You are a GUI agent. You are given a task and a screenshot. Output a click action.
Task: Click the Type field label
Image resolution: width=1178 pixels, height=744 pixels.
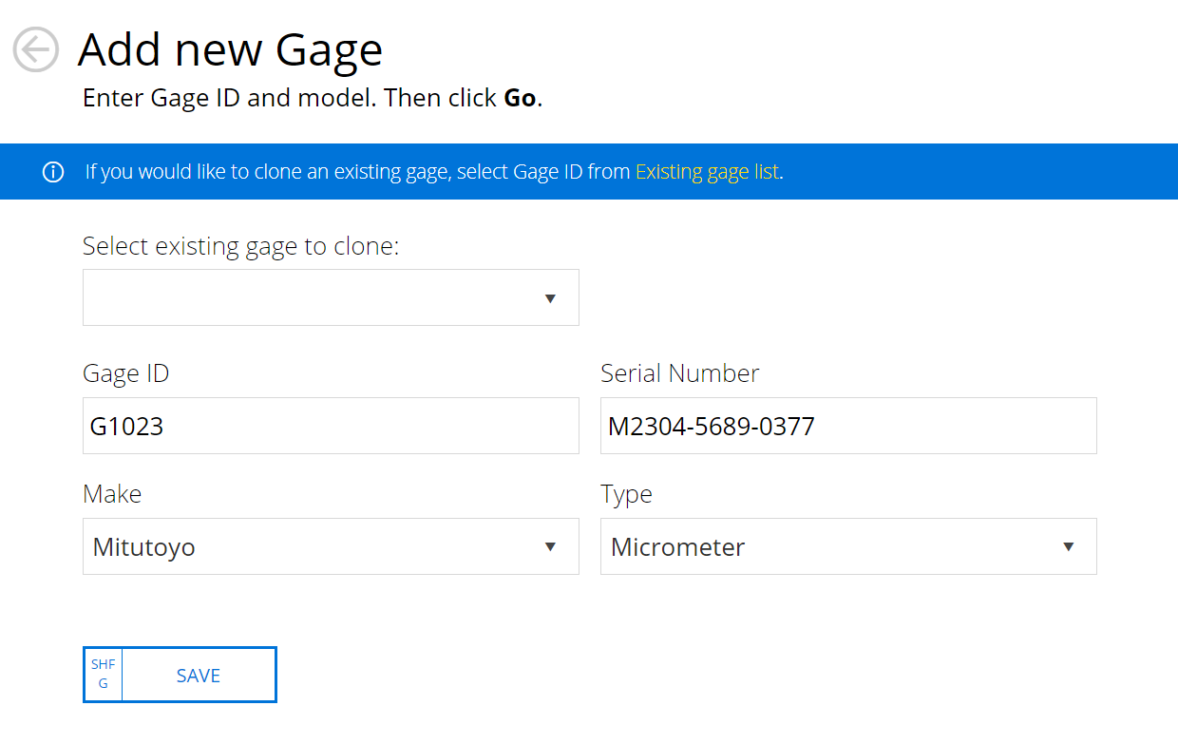[626, 494]
